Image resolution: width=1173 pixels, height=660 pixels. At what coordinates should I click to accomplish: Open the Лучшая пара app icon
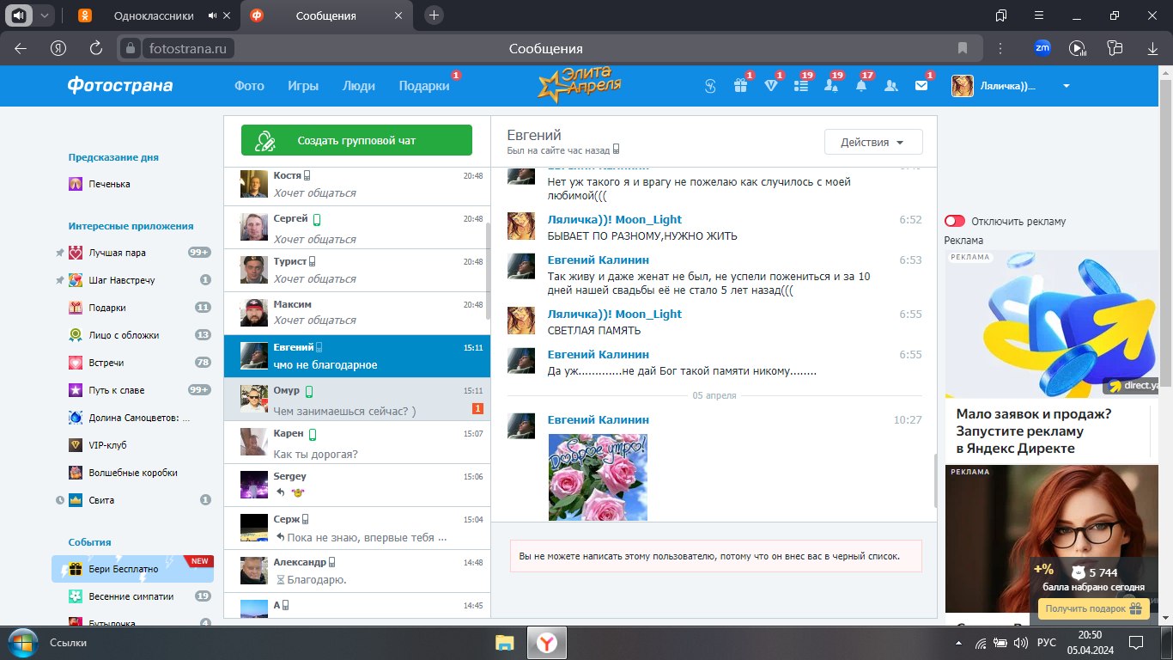(76, 253)
